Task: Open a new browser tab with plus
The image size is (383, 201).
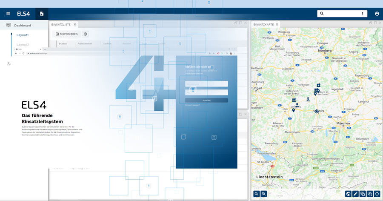Action: click(x=45, y=49)
